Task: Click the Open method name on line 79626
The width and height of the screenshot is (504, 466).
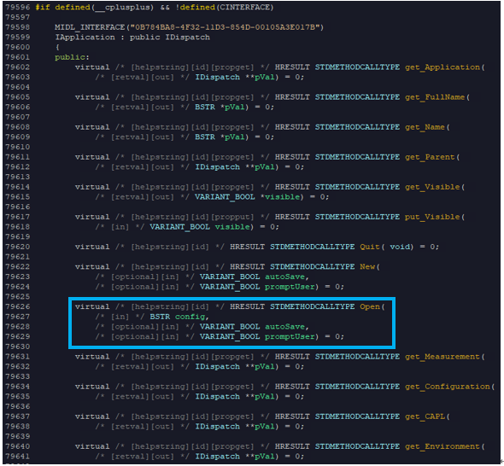Action: 370,306
